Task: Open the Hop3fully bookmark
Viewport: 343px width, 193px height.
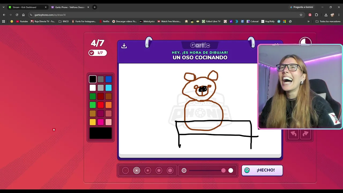Action: click(x=268, y=21)
